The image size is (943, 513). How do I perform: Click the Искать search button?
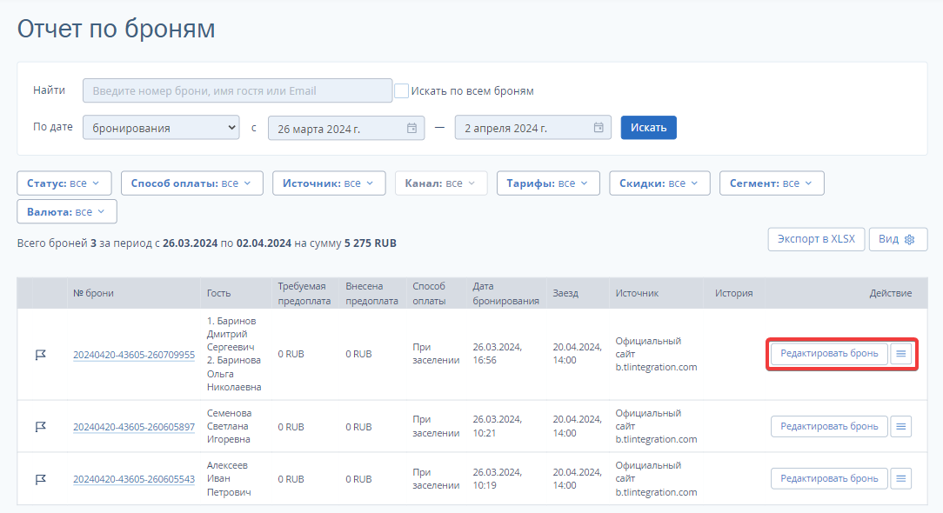pos(648,128)
